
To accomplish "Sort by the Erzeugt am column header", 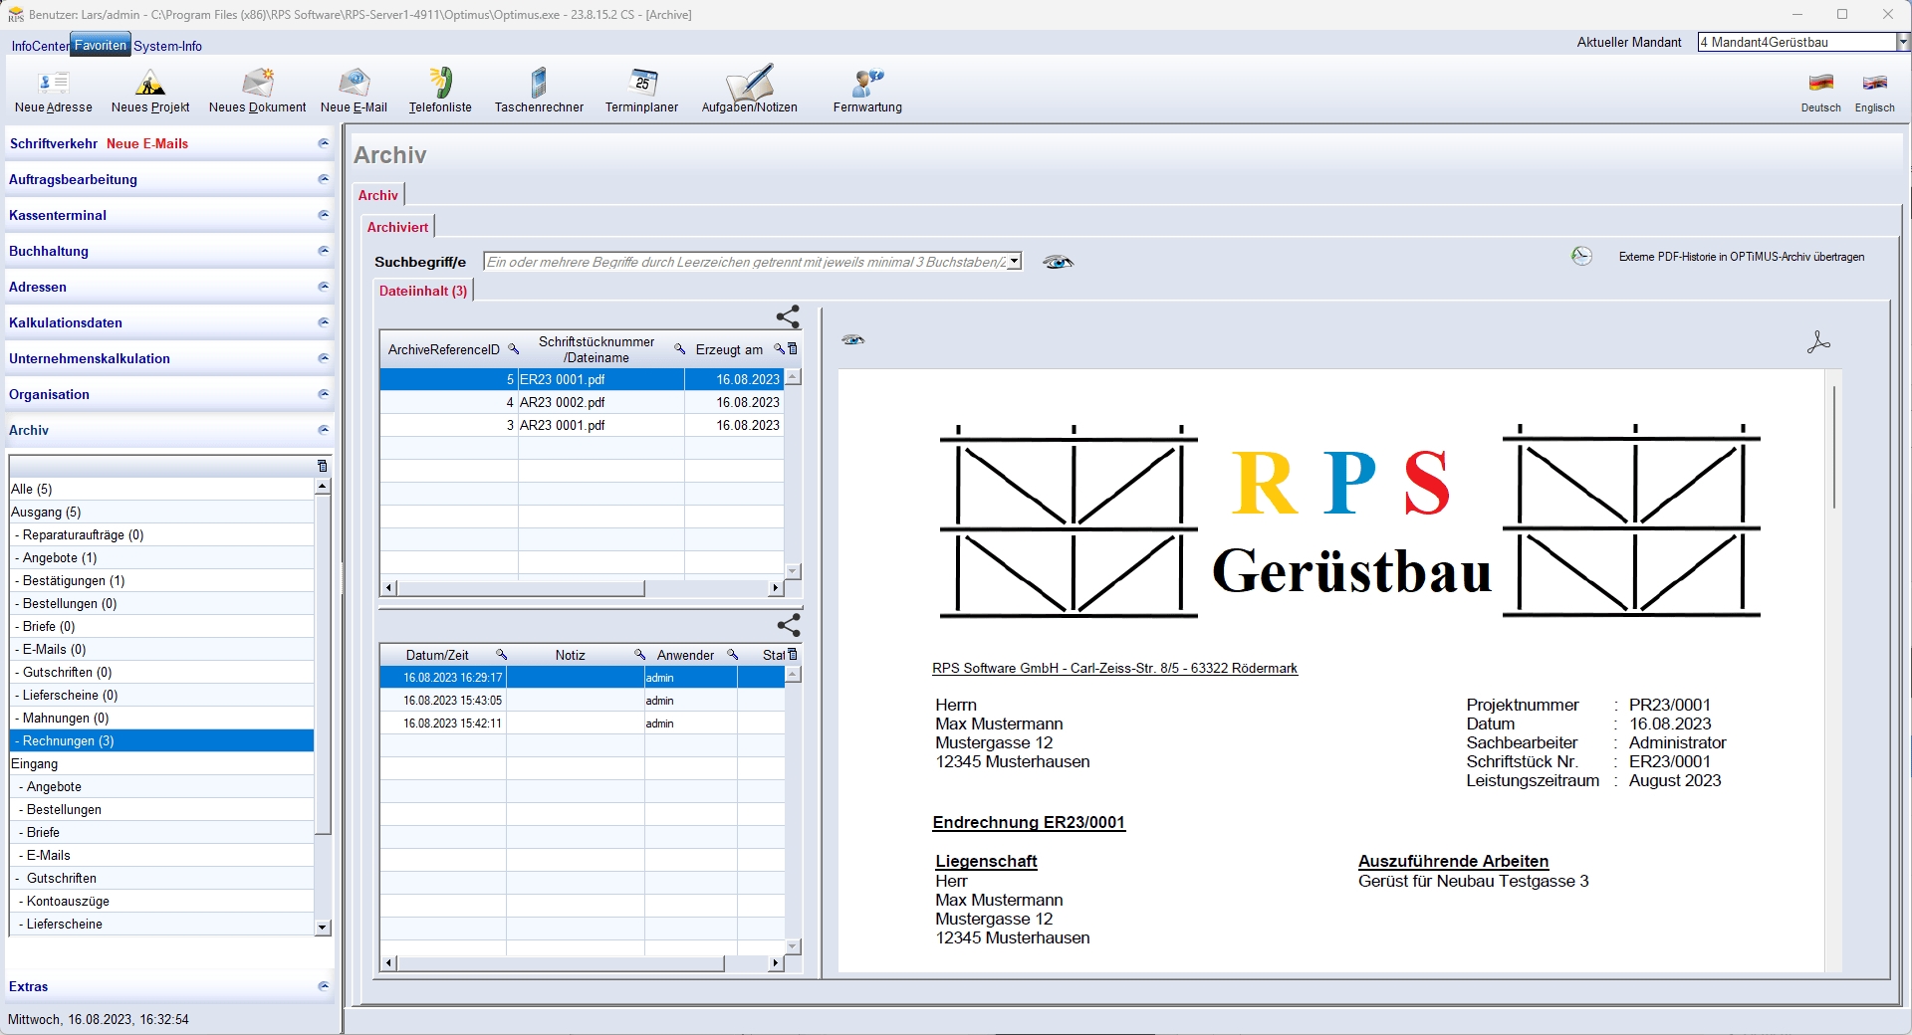I will pos(729,349).
